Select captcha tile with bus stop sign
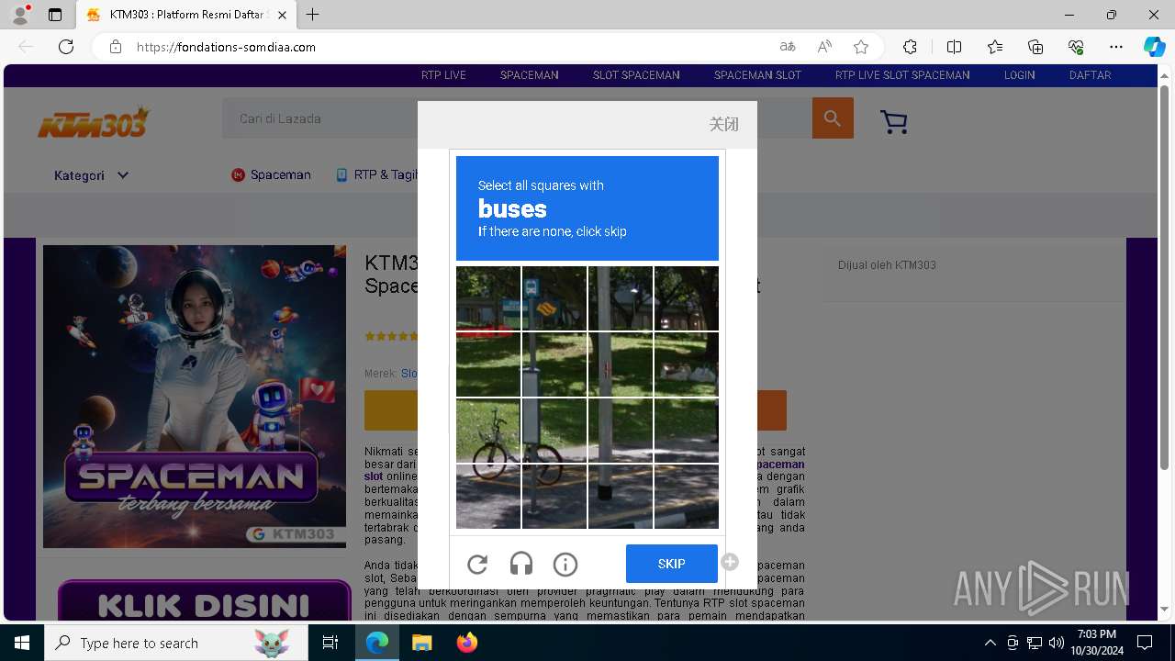 click(x=554, y=298)
